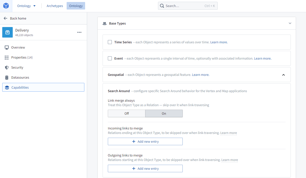Select the highlighted Ontology tab
This screenshot has width=306, height=178.
tap(76, 6)
